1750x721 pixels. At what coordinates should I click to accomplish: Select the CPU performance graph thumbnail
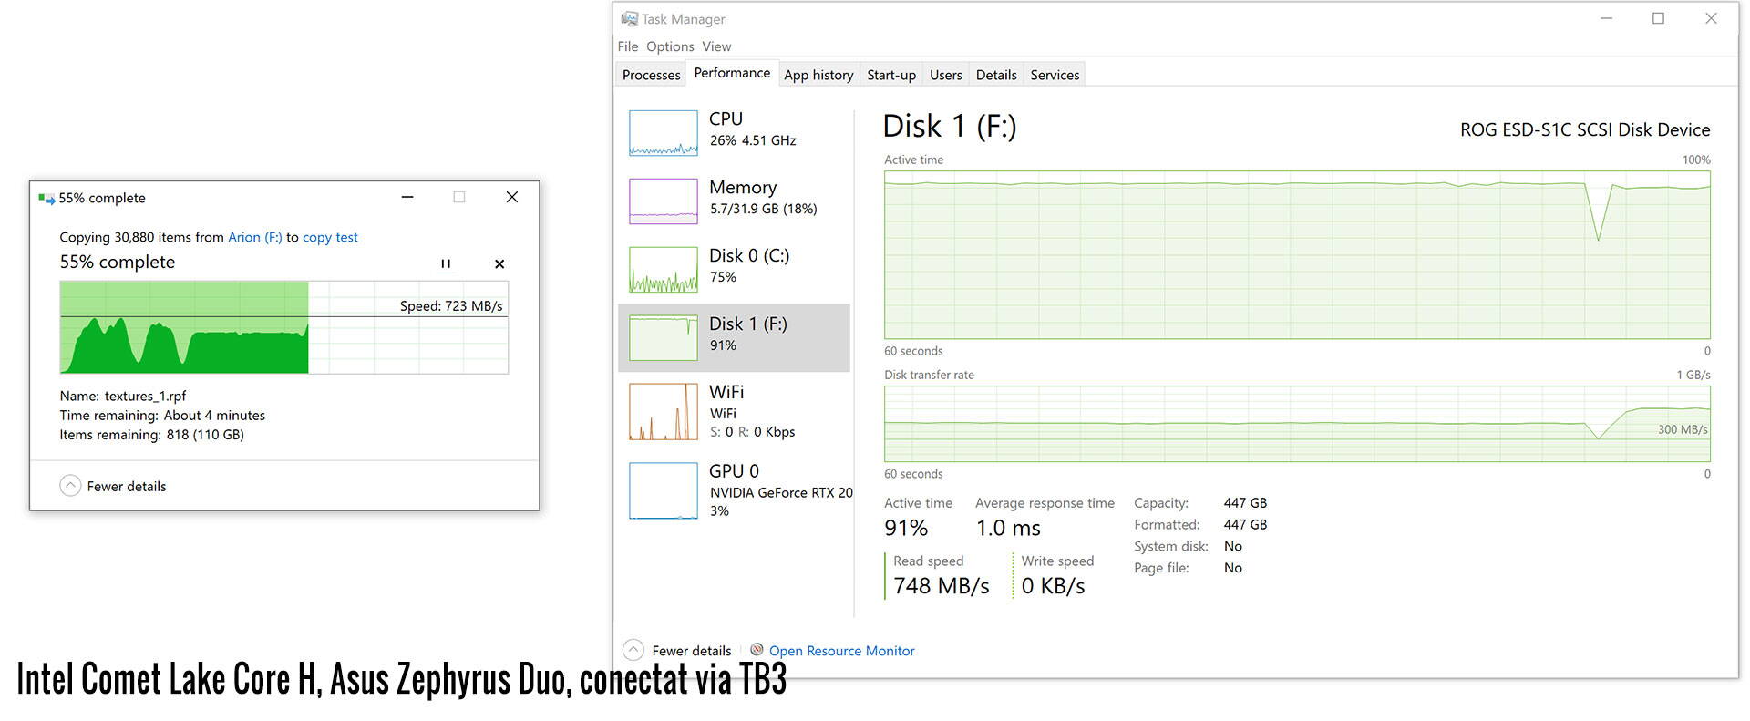click(x=663, y=133)
